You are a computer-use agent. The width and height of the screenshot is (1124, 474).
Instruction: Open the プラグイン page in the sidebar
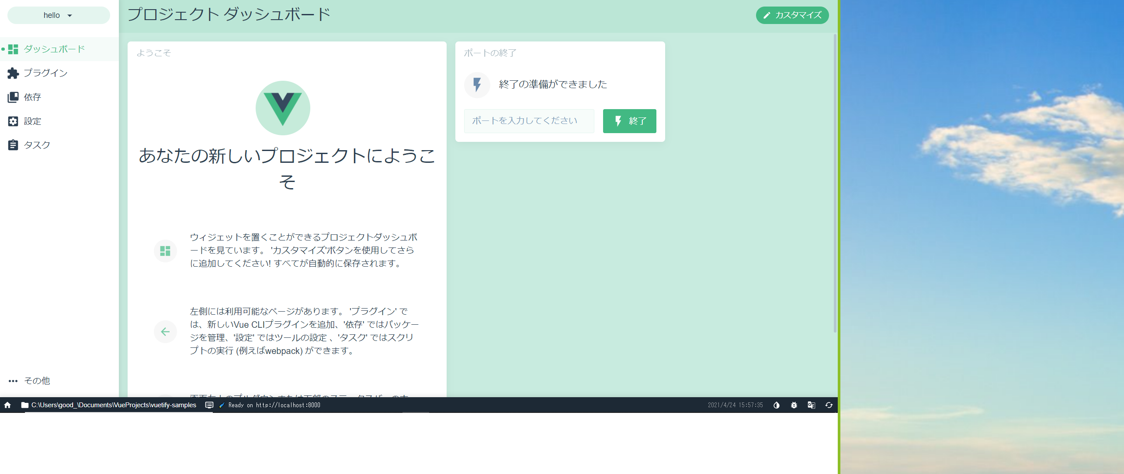coord(45,73)
